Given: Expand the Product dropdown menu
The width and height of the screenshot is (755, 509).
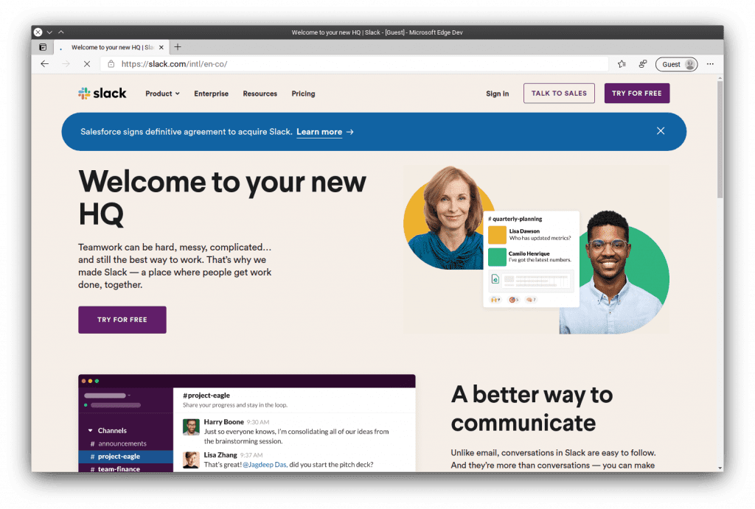Looking at the screenshot, I should 162,94.
